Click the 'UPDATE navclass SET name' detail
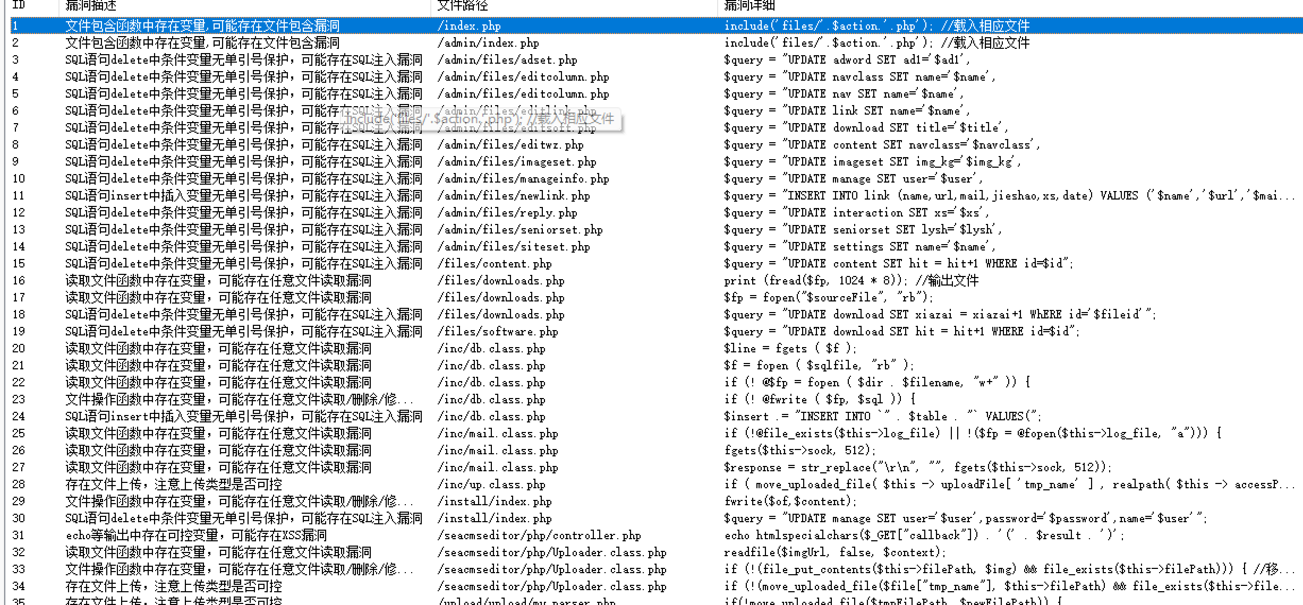Screen dimensions: 1303x605 859,76
